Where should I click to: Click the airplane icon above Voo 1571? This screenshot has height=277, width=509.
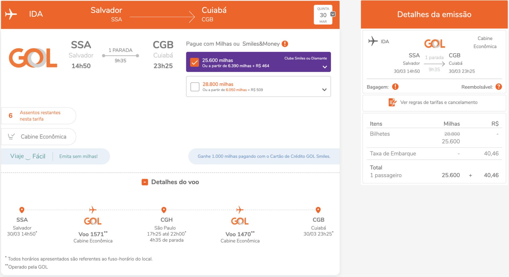point(93,210)
